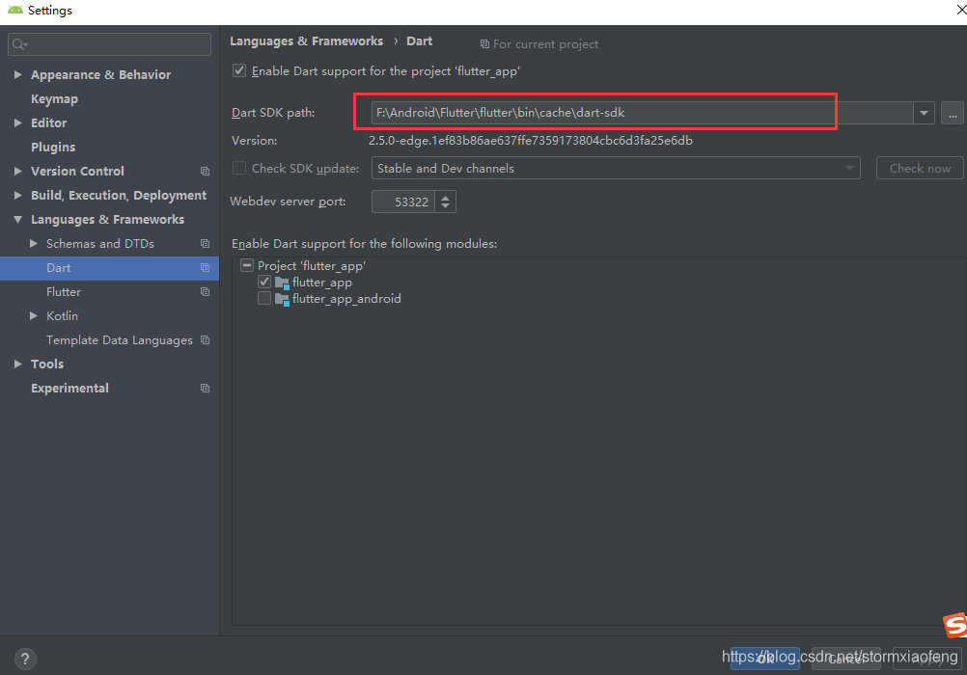Click the settings search input box
The width and height of the screenshot is (967, 675).
[110, 44]
